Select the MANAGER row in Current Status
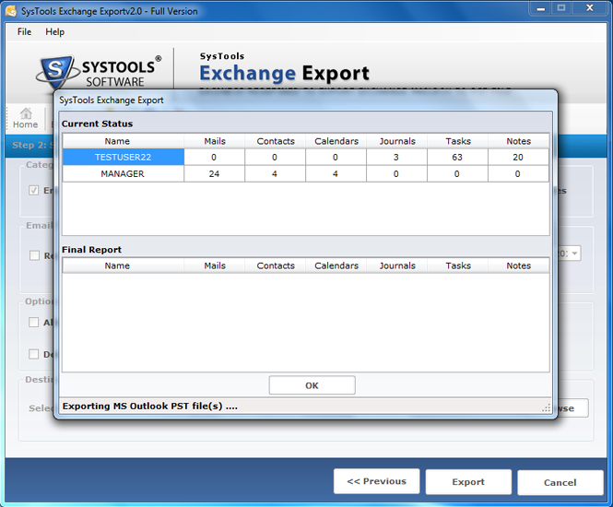This screenshot has width=613, height=507. (x=123, y=173)
